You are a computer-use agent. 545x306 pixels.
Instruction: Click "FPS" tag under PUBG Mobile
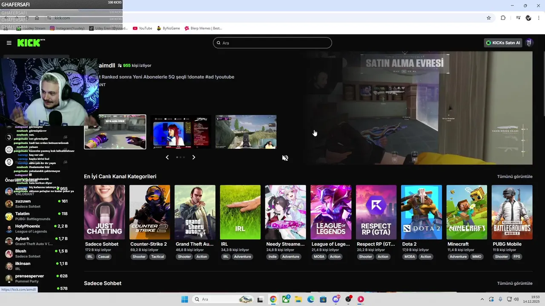517,257
